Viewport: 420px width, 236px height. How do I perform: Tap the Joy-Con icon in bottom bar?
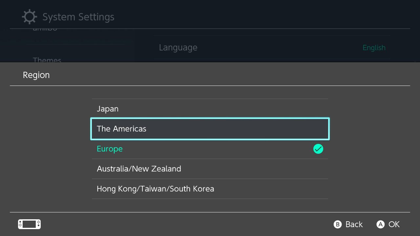pos(29,224)
